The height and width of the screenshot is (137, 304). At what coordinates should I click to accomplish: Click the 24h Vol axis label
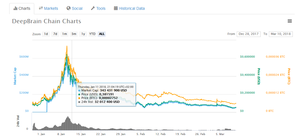click(18, 122)
